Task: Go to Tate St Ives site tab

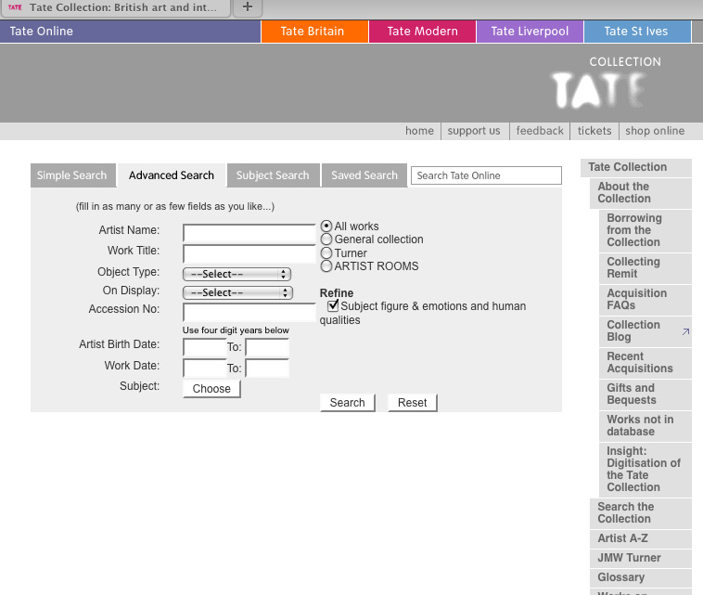Action: (x=637, y=32)
